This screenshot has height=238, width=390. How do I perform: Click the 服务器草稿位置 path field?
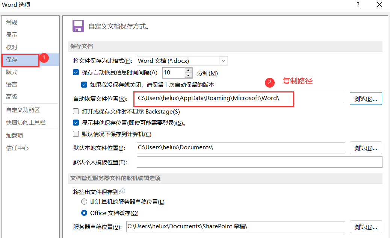click(x=236, y=227)
